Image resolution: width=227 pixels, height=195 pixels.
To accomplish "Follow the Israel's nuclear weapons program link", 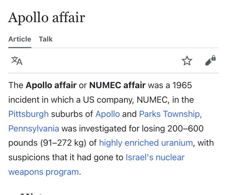I will click(x=155, y=157).
